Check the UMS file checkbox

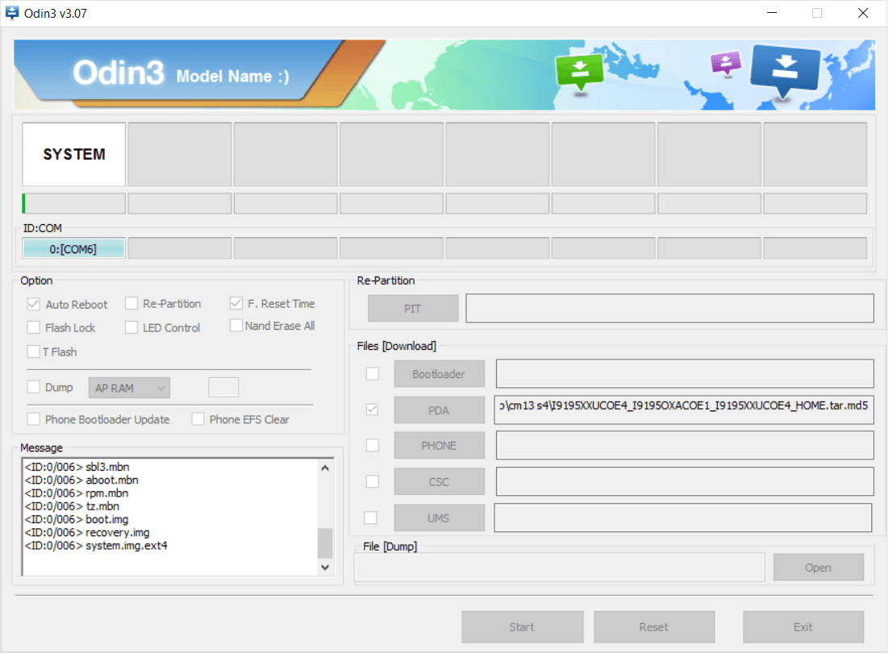click(371, 518)
